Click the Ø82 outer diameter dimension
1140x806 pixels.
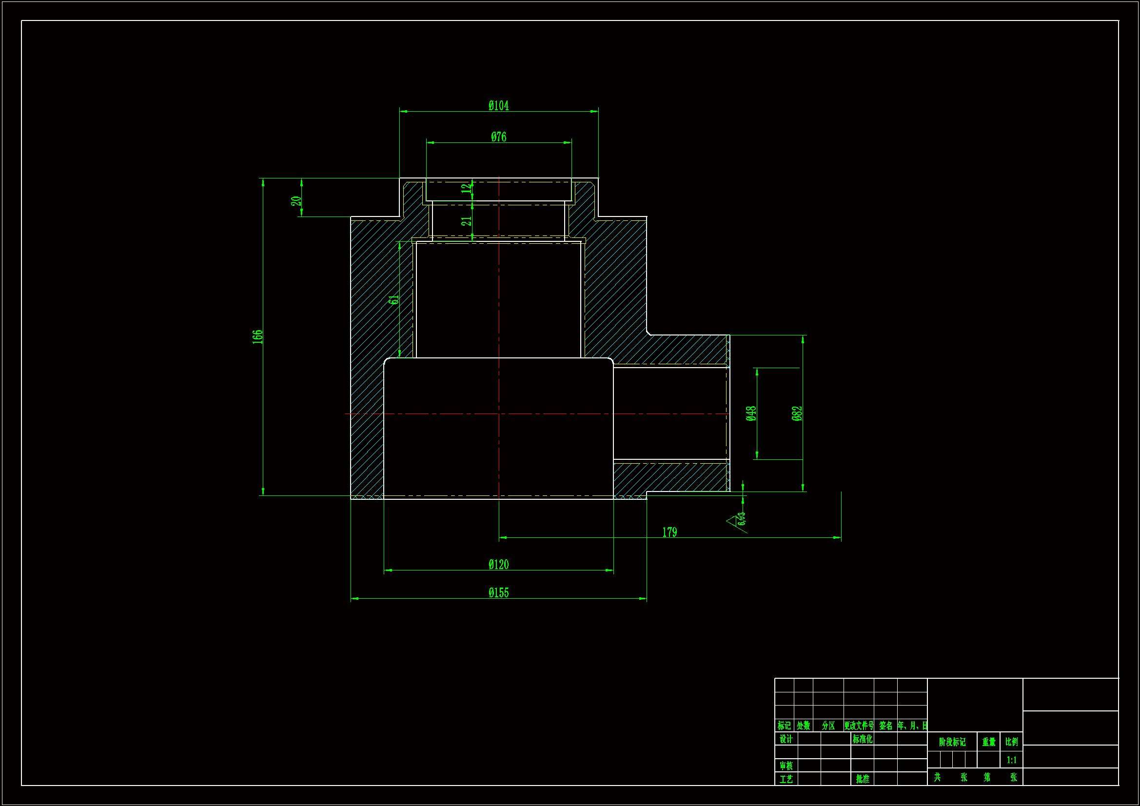(797, 413)
